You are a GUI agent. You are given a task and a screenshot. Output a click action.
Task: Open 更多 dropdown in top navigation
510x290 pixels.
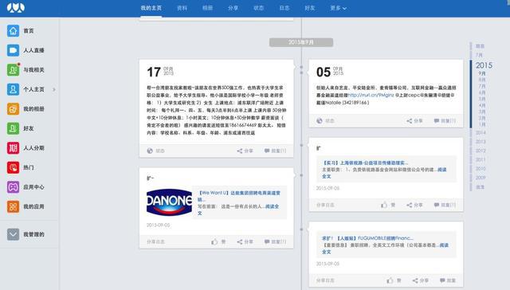tap(338, 8)
